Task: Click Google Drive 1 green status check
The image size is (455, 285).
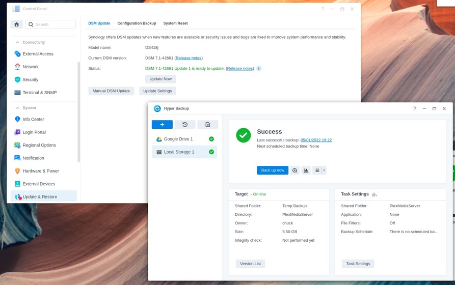Action: 211,139
